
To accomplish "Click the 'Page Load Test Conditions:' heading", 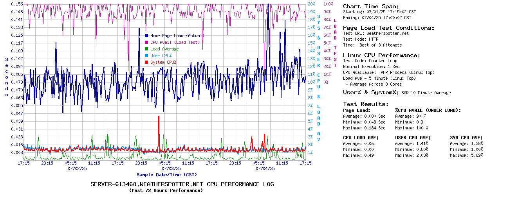I will (388, 28).
